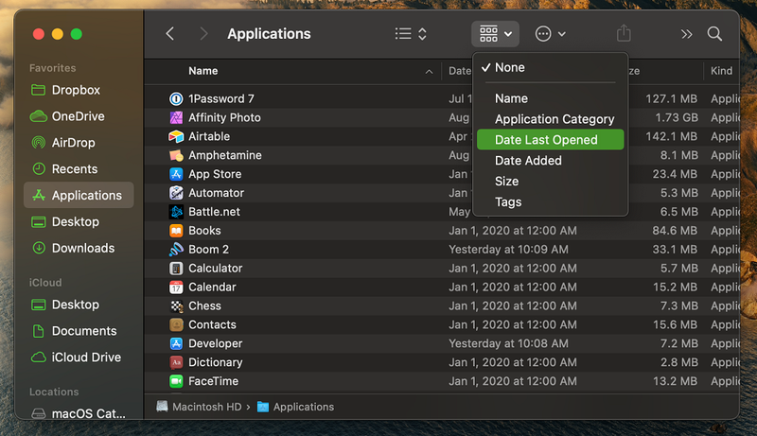The width and height of the screenshot is (757, 436).
Task: Show more toolbar items via double chevron
Action: tap(686, 34)
